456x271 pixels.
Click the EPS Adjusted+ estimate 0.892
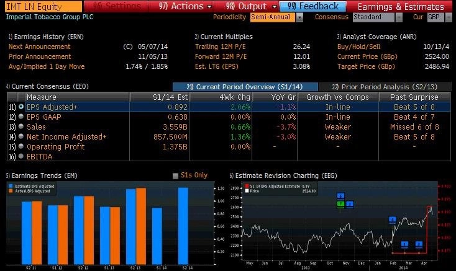[x=178, y=107]
